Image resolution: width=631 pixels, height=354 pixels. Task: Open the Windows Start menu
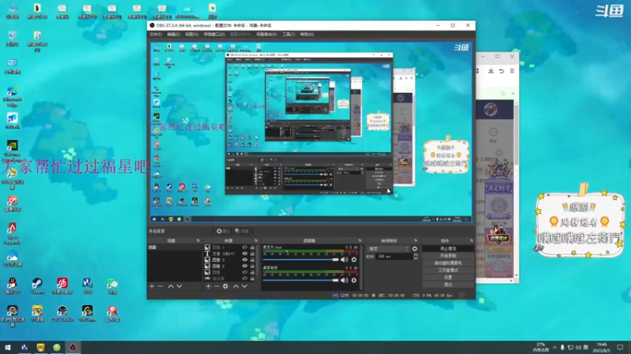click(x=8, y=347)
